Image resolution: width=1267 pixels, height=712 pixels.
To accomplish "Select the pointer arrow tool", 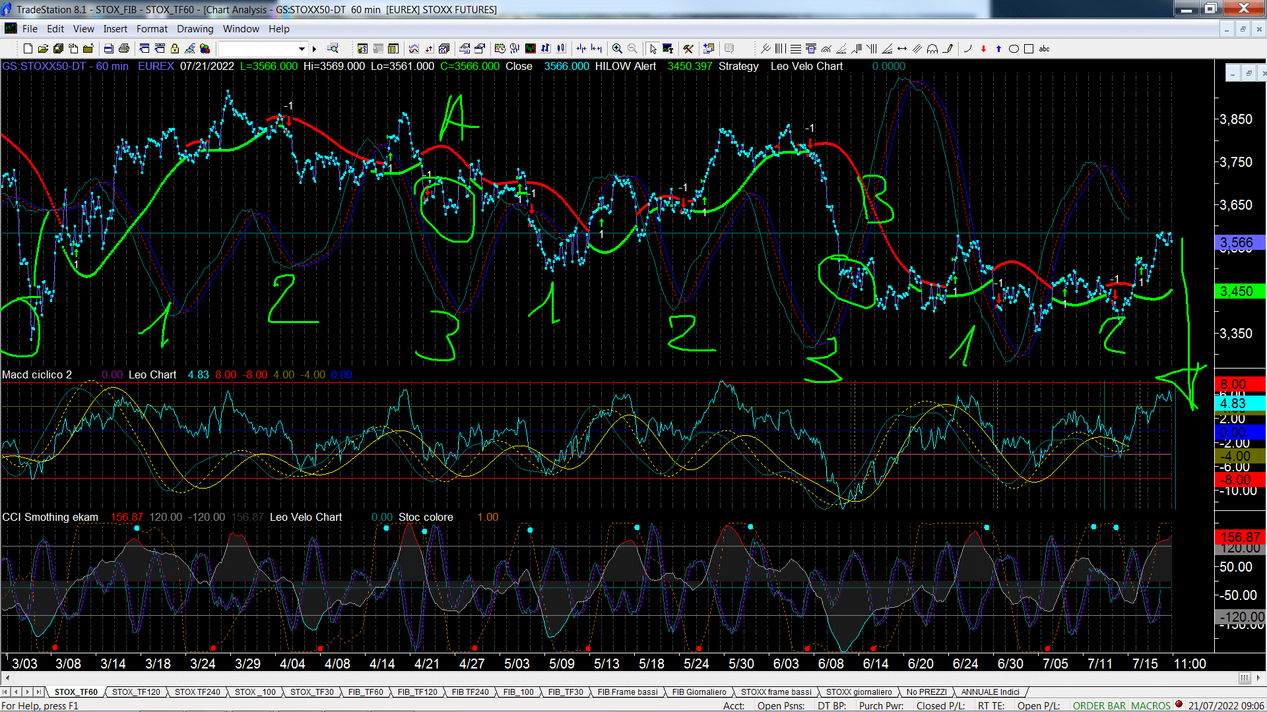I will 653,49.
